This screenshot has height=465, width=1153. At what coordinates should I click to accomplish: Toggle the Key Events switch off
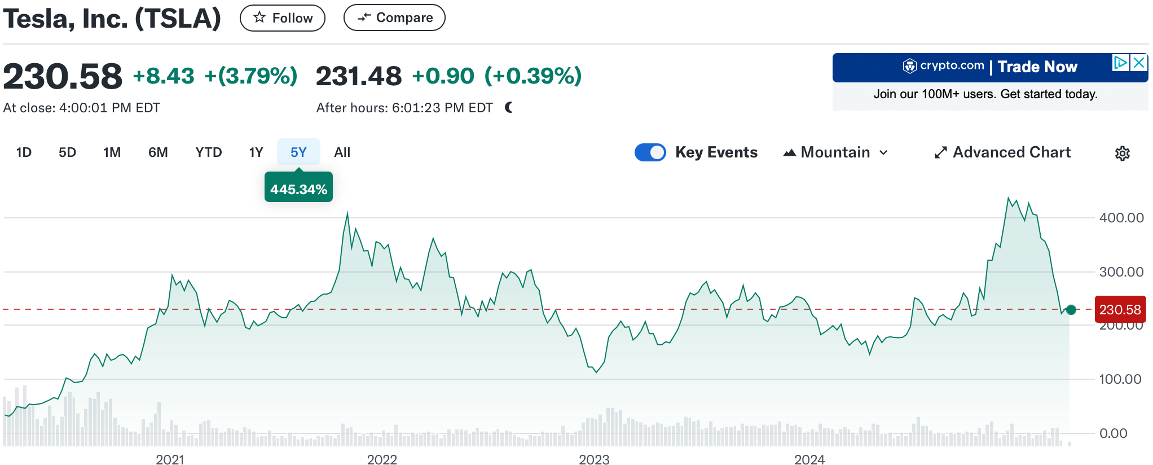(650, 152)
